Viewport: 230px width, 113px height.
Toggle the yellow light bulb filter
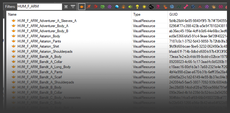[x=137, y=7]
